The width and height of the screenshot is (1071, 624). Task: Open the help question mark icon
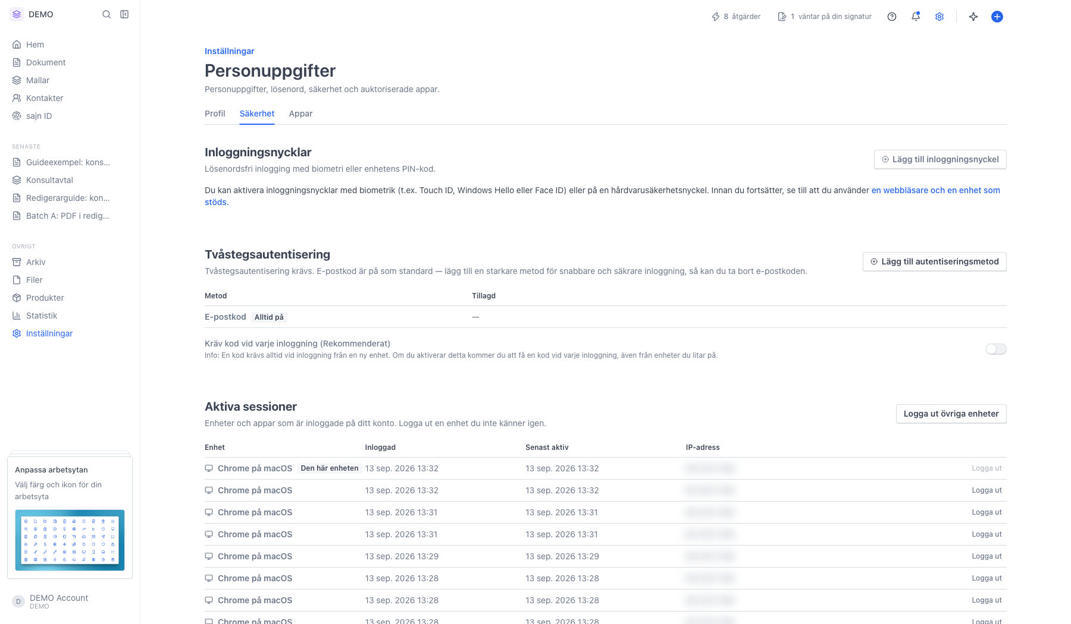[x=891, y=17]
